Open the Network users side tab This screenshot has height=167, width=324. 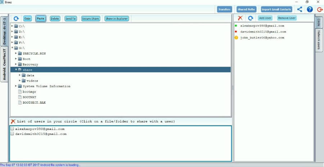[x=319, y=40]
